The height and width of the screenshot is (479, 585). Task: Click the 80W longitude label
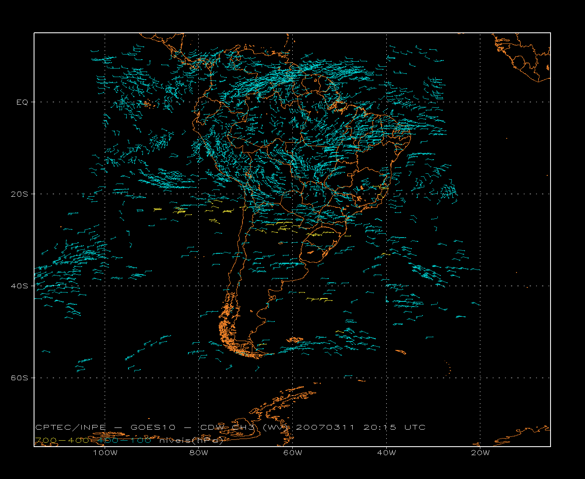pyautogui.click(x=199, y=453)
